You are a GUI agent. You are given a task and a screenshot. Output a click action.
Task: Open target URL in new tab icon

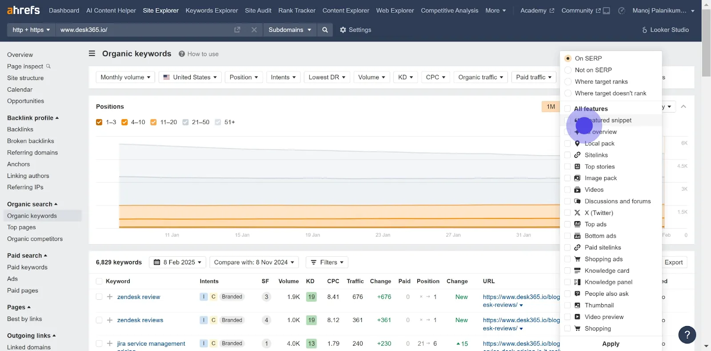[237, 30]
